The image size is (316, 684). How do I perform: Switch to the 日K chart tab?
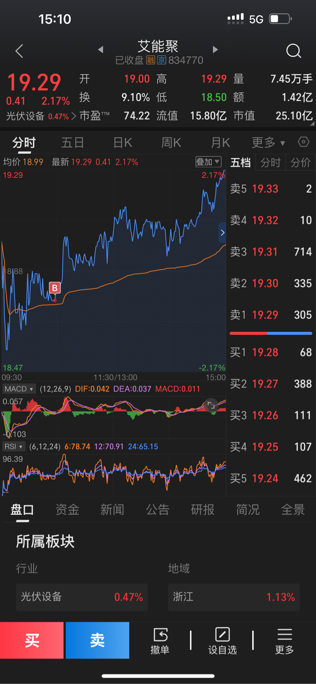(123, 143)
